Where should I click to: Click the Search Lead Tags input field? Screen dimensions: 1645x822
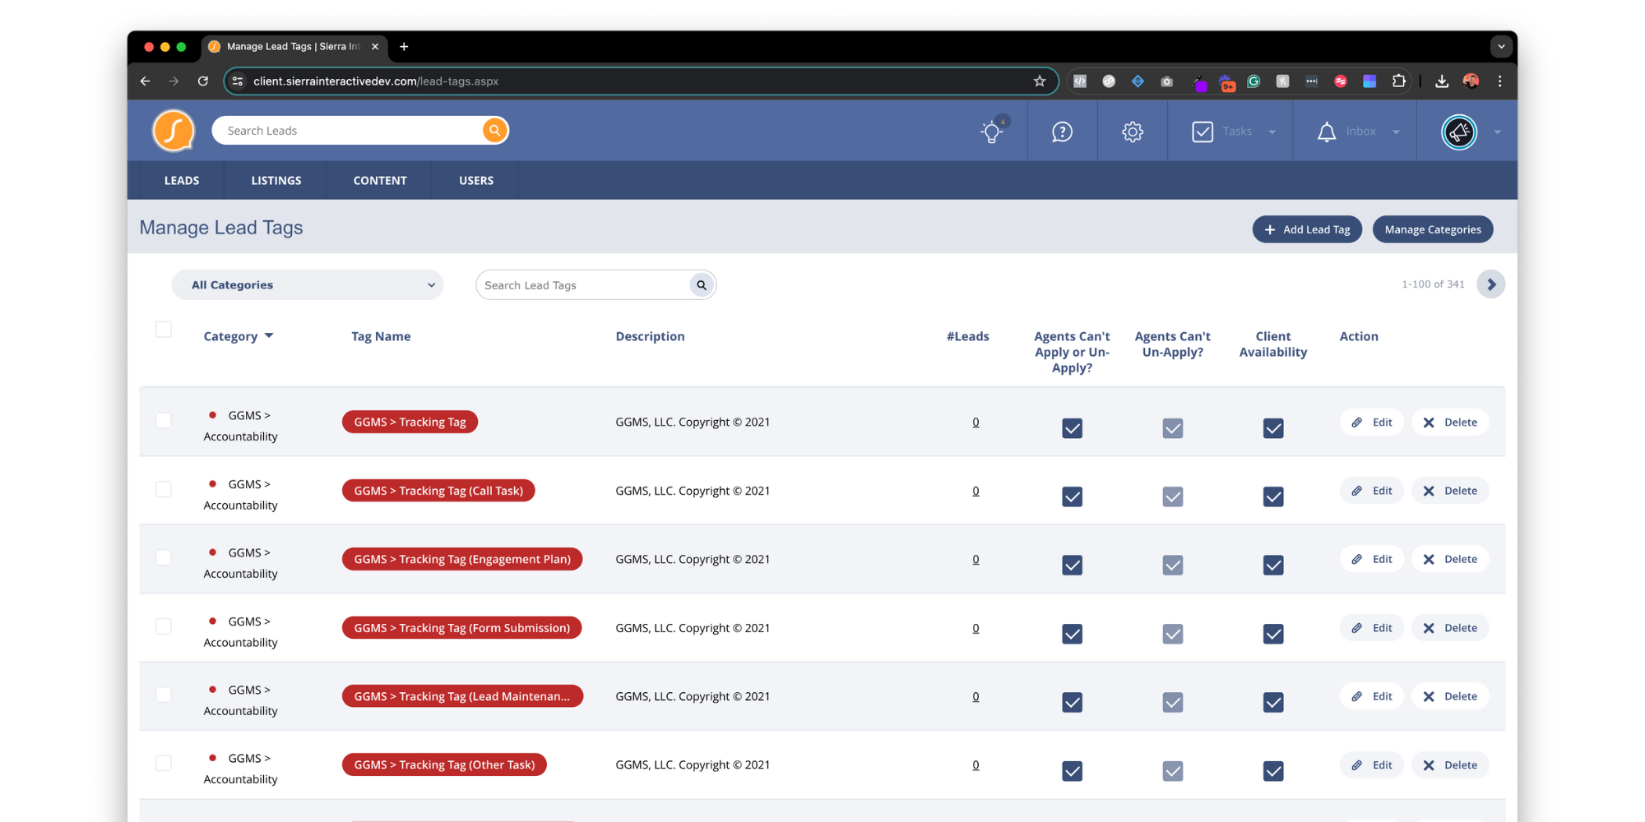582,285
